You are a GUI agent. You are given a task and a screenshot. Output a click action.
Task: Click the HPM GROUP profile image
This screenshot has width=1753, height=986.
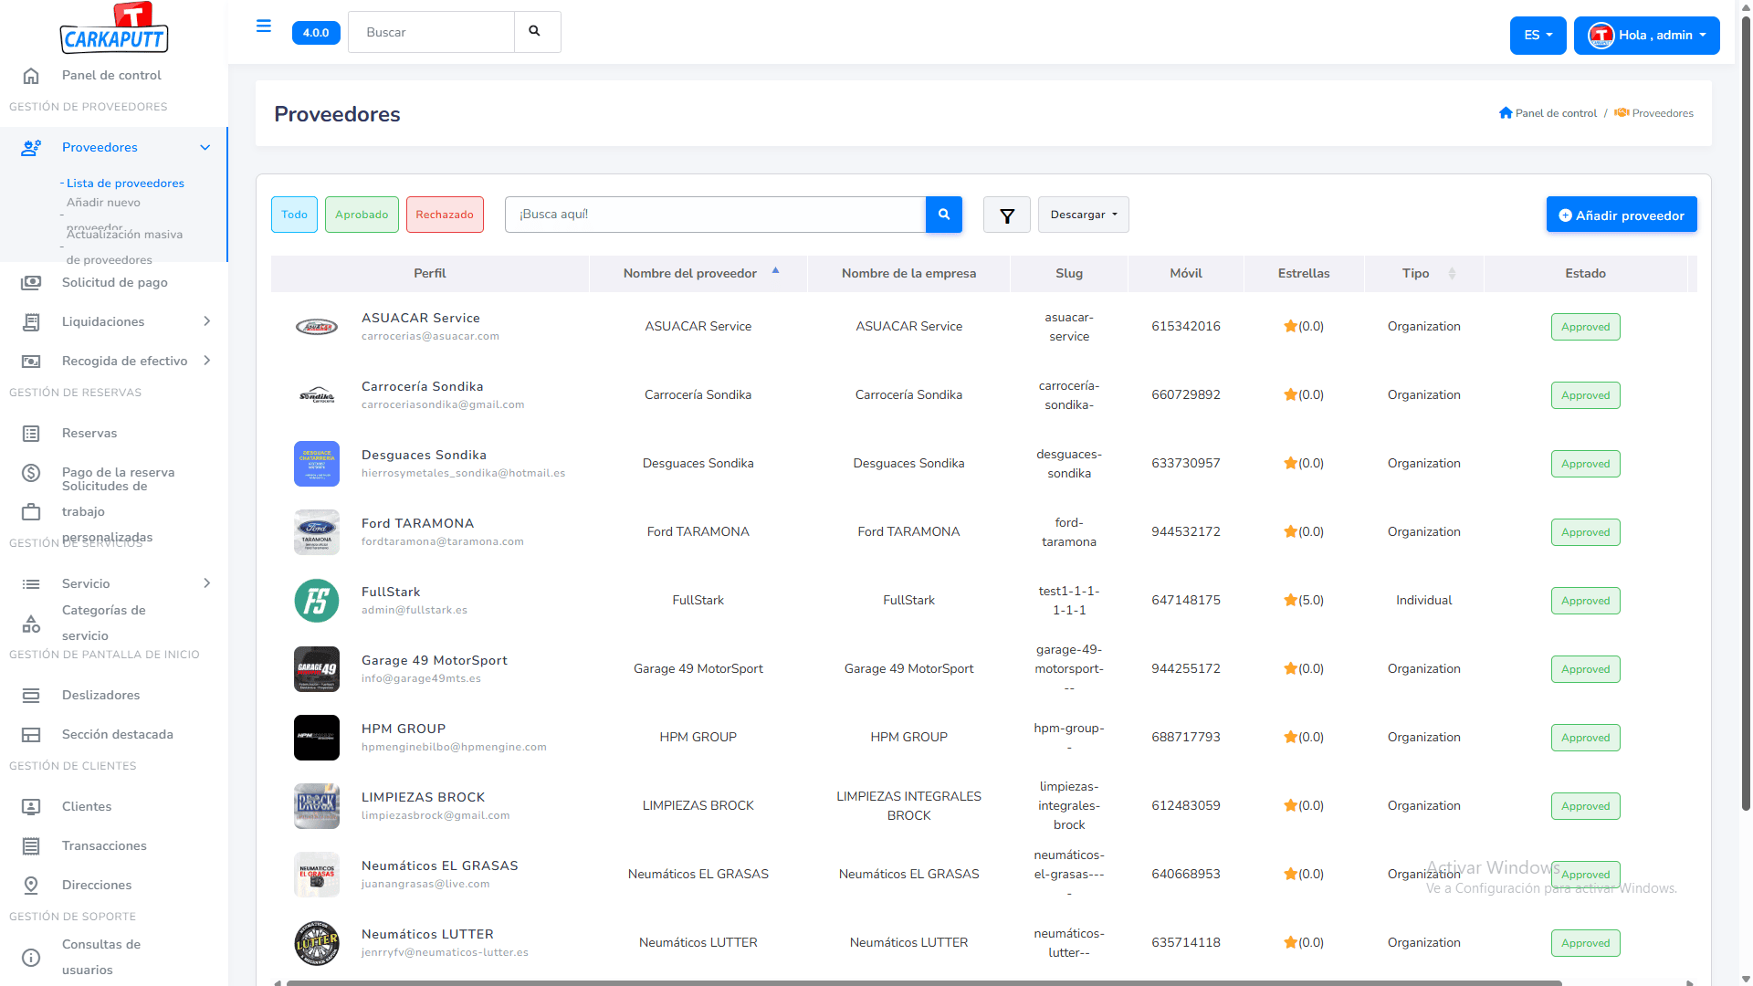click(317, 738)
